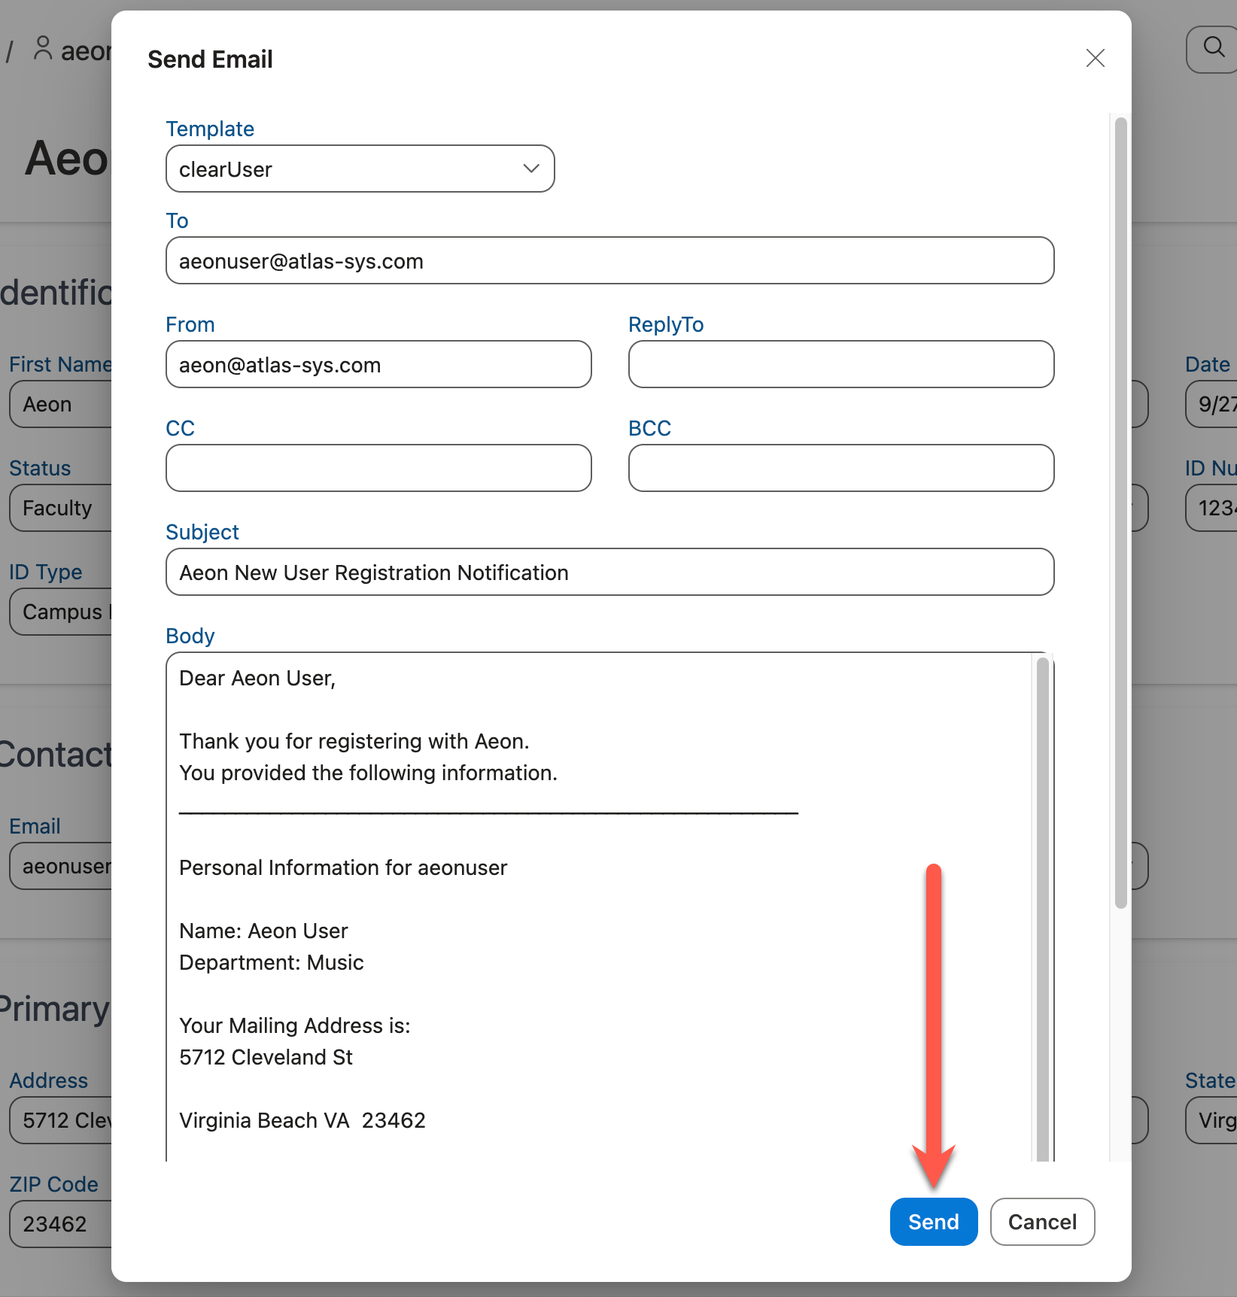Screen dimensions: 1237x1297
Task: Open the Template dropdown showing clearUser
Action: (360, 169)
